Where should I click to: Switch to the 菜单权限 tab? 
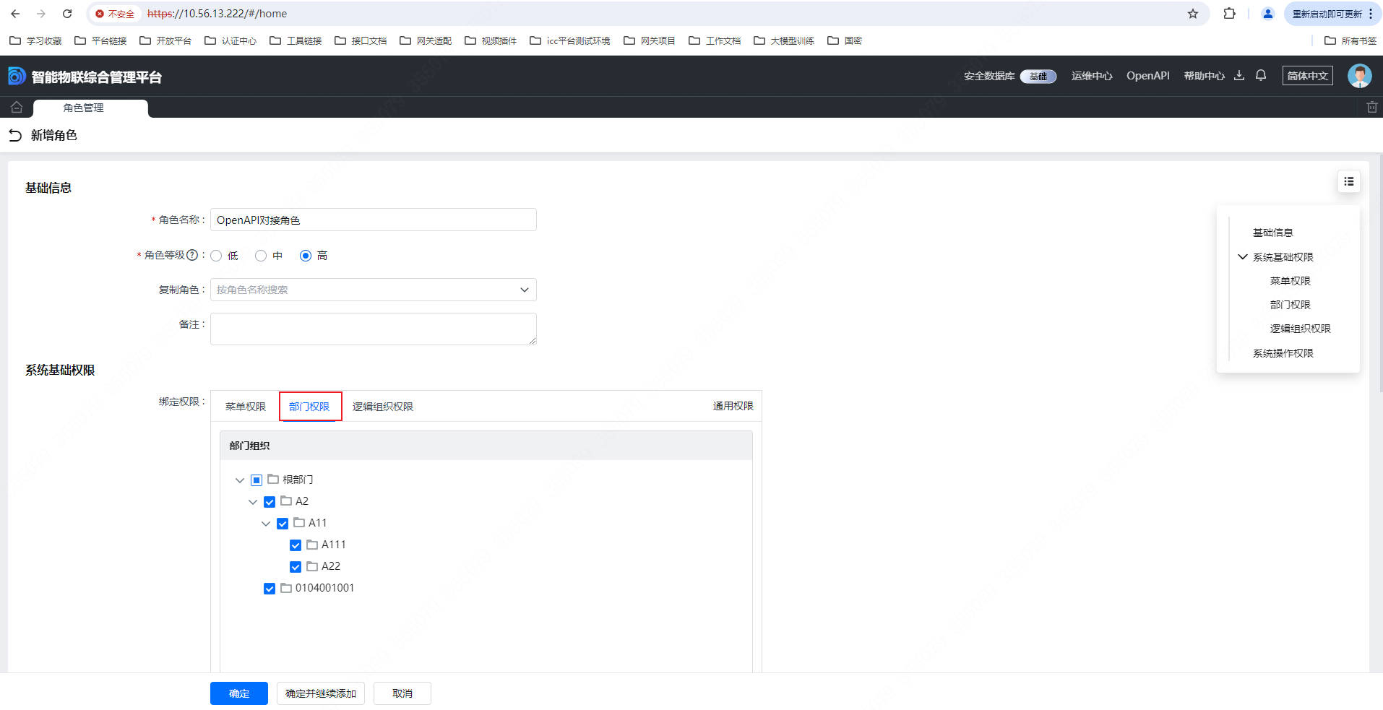click(246, 407)
